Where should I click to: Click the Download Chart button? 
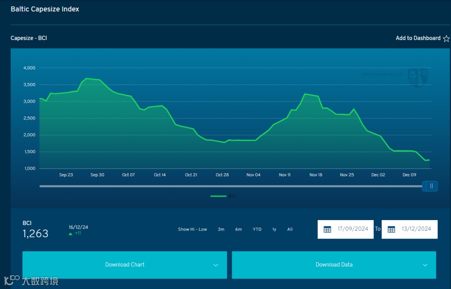(124, 265)
